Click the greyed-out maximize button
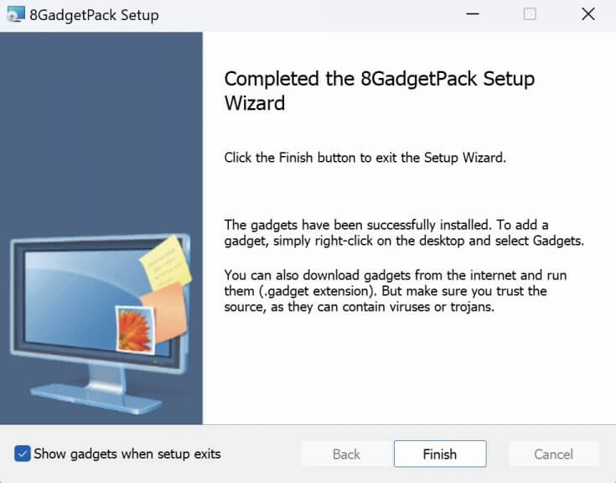Image resolution: width=616 pixels, height=483 pixels. [530, 15]
